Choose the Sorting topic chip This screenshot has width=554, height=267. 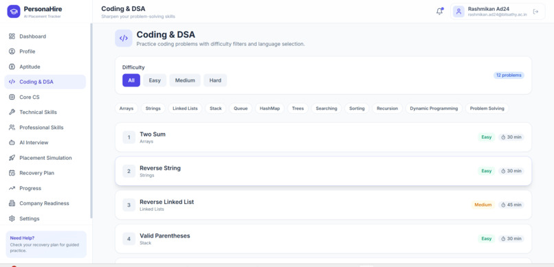(357, 108)
